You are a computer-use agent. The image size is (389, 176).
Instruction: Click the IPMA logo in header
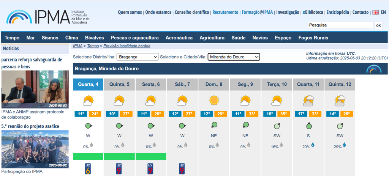(48, 17)
